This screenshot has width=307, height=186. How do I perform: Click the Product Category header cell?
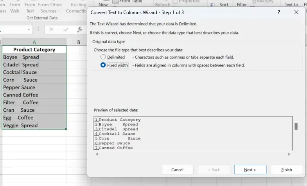click(34, 50)
